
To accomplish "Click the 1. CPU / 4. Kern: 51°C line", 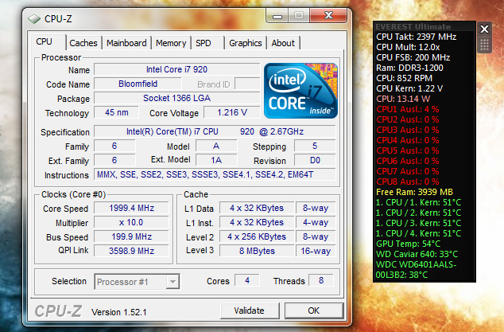I will [418, 233].
